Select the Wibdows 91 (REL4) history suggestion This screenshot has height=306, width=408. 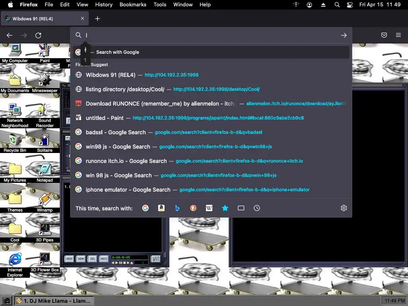(211, 75)
